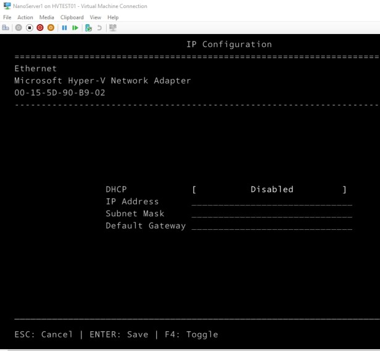The width and height of the screenshot is (380, 351).
Task: Open the Help menu
Action: (x=113, y=17)
